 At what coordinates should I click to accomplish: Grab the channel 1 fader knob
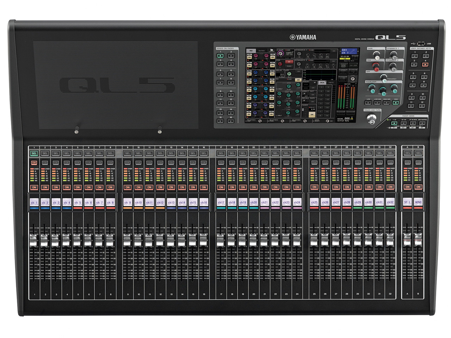tap(33, 240)
